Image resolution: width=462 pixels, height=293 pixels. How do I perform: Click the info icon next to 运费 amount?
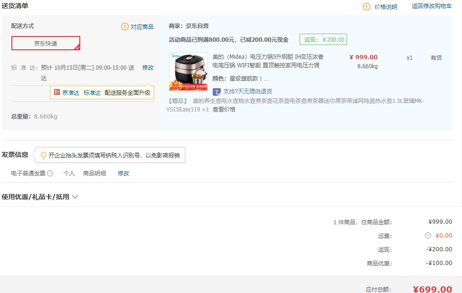428,235
